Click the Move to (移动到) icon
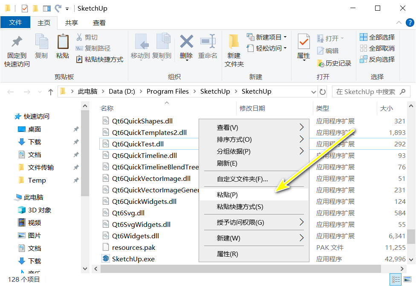This screenshot has height=286, width=416. (x=142, y=42)
